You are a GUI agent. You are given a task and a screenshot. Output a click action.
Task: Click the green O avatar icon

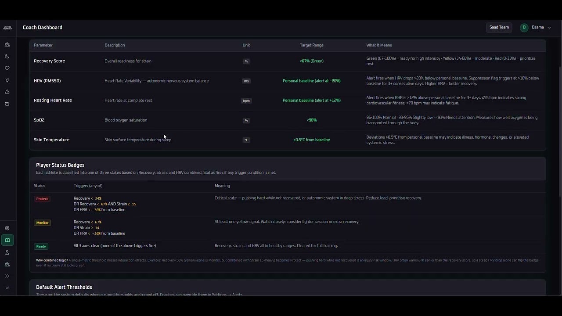524,27
